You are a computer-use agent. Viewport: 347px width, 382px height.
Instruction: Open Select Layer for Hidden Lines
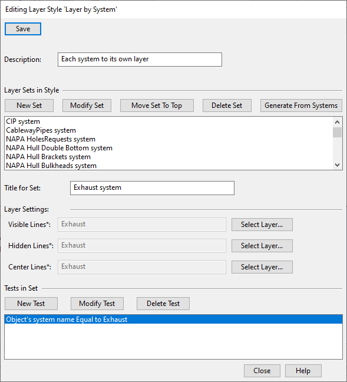point(262,246)
